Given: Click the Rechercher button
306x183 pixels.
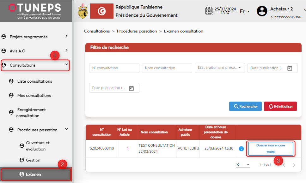Looking at the screenshot, I should (245, 106).
